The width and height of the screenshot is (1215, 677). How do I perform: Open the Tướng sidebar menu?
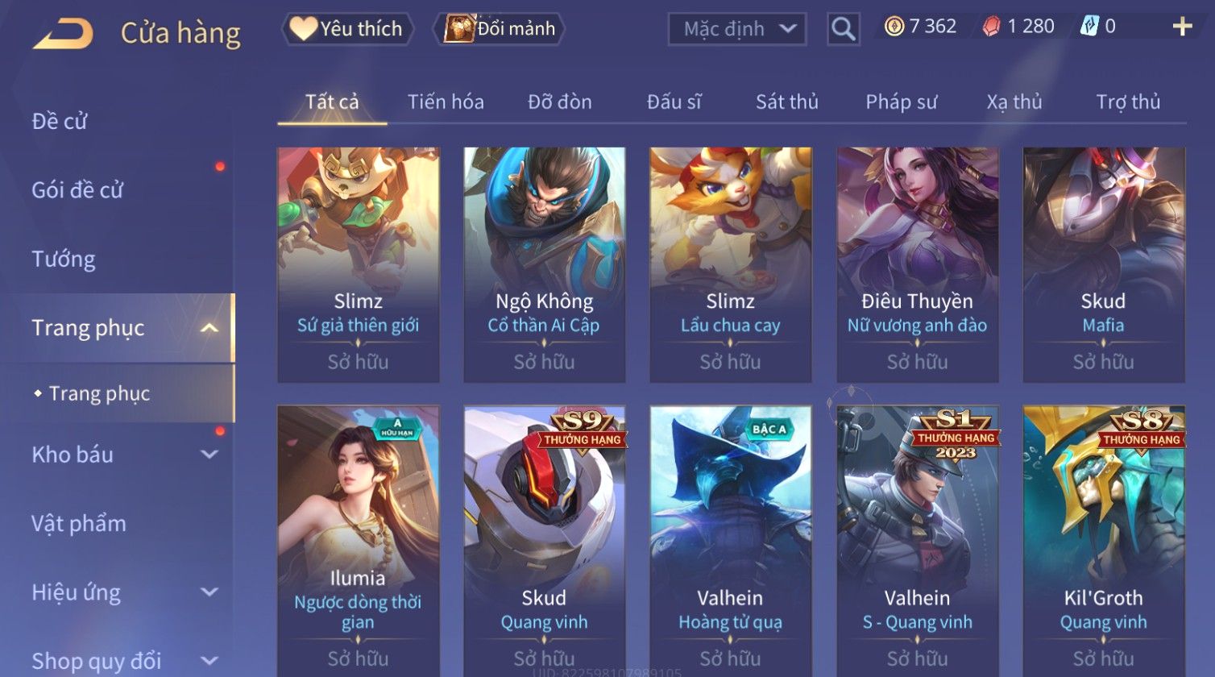(64, 259)
